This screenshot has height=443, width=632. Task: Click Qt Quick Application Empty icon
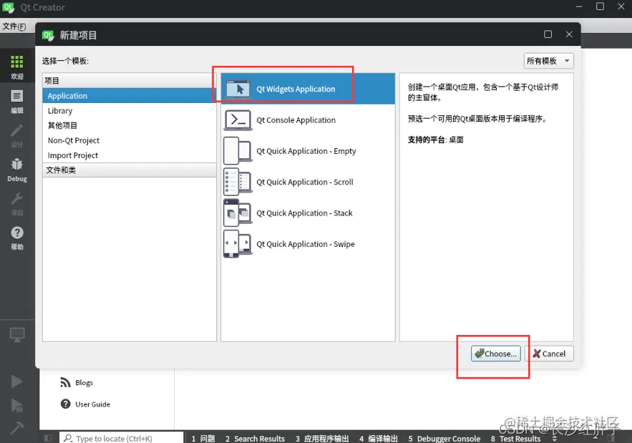tap(238, 151)
